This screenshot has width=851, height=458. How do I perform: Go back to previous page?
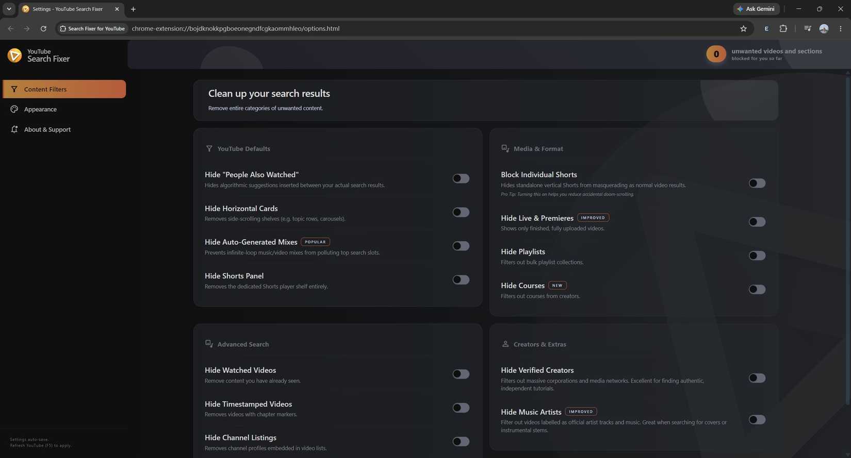coord(11,29)
